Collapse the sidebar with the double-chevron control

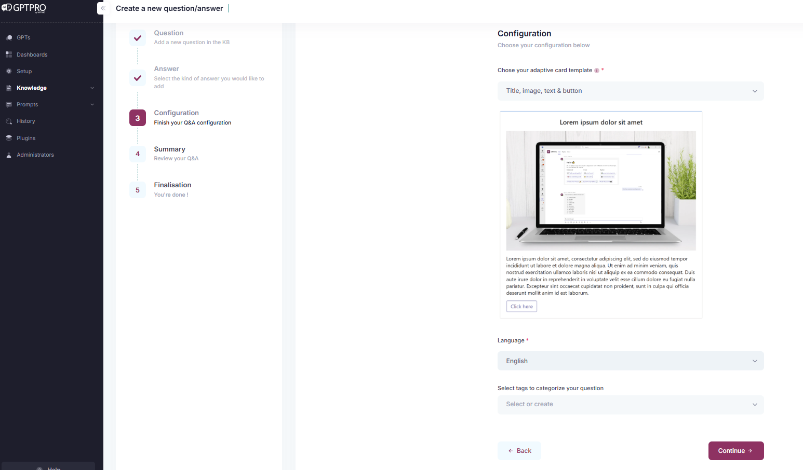pos(103,8)
